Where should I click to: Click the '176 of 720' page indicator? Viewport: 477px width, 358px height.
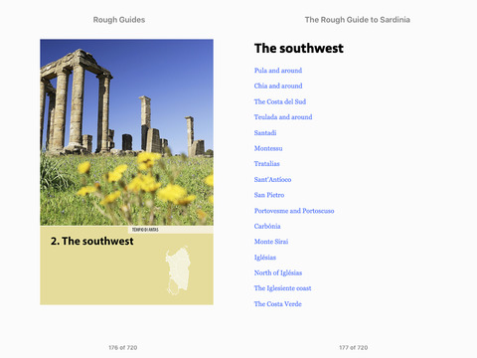123,347
